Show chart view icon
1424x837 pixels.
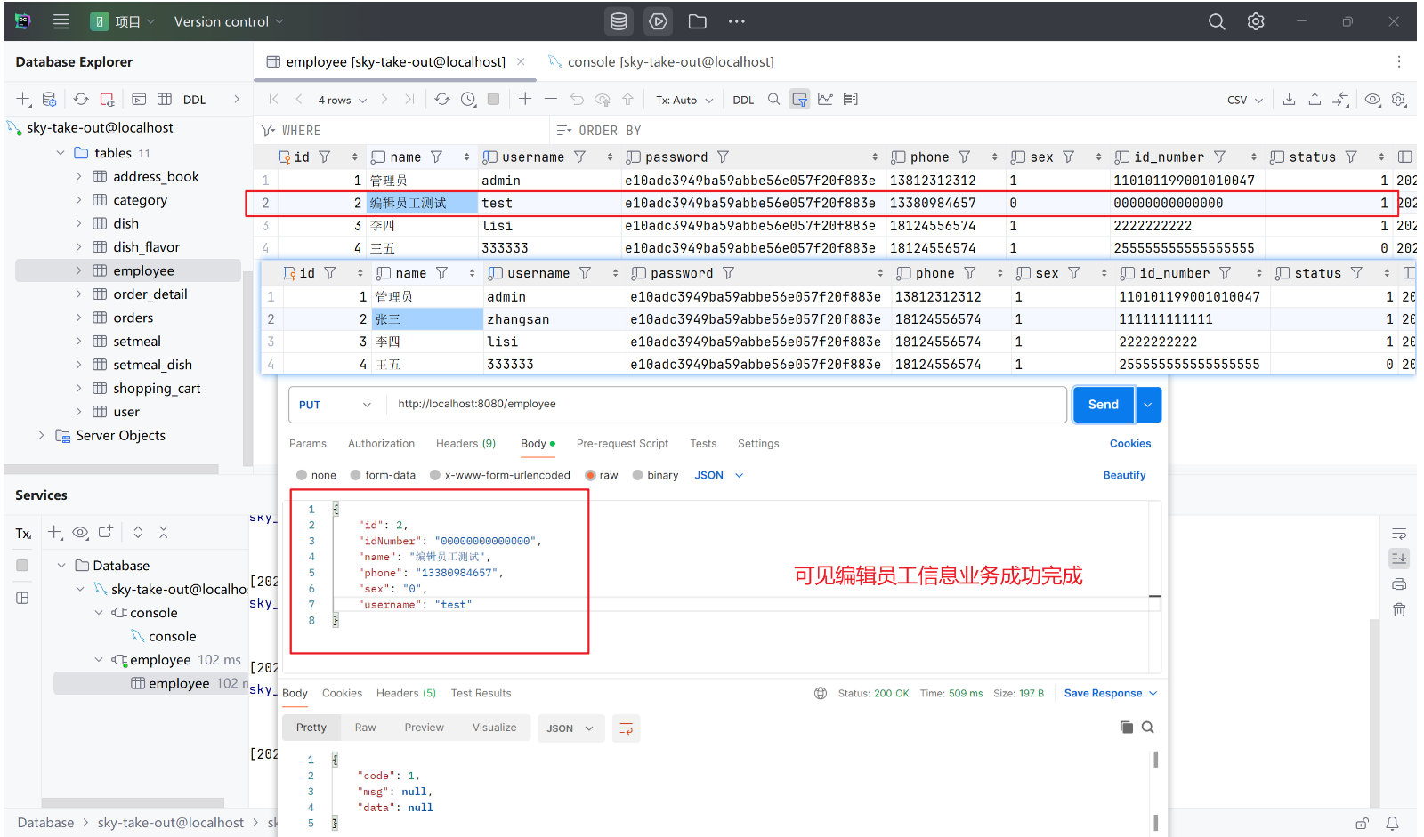click(825, 99)
